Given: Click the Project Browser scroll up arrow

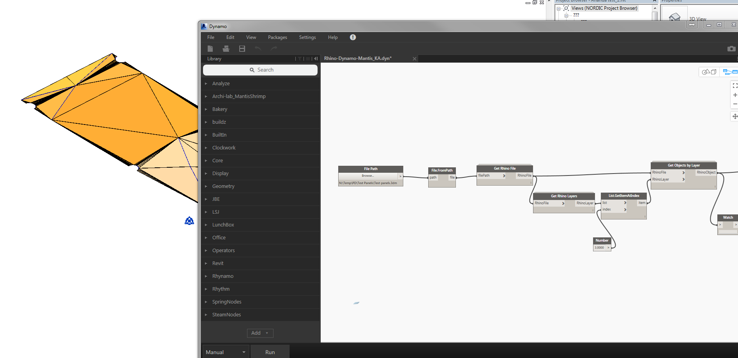Looking at the screenshot, I should point(655,8).
